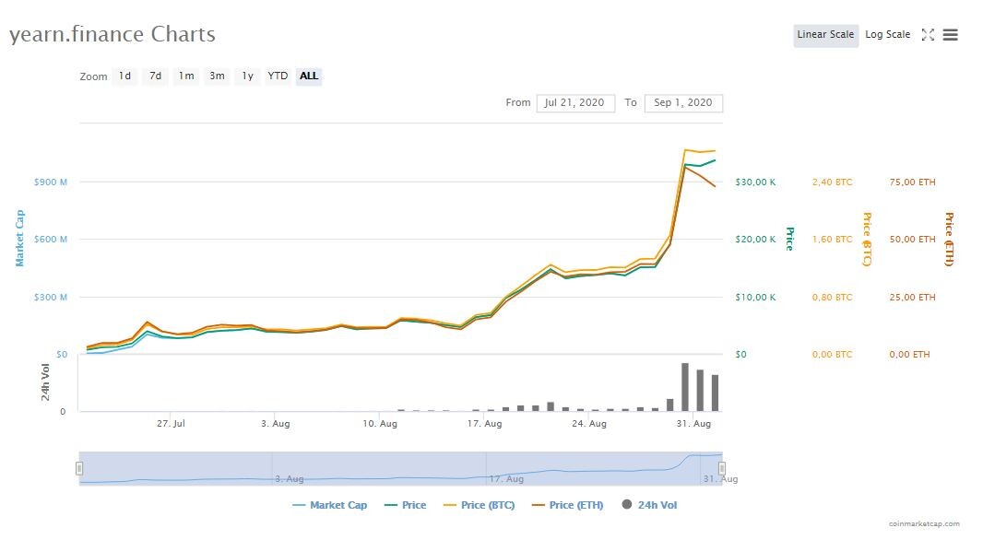The height and width of the screenshot is (540, 983).
Task: Select the 1y zoom range
Action: pos(248,76)
